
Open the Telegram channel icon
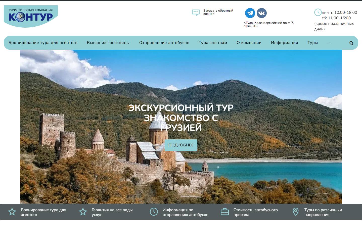click(x=250, y=13)
